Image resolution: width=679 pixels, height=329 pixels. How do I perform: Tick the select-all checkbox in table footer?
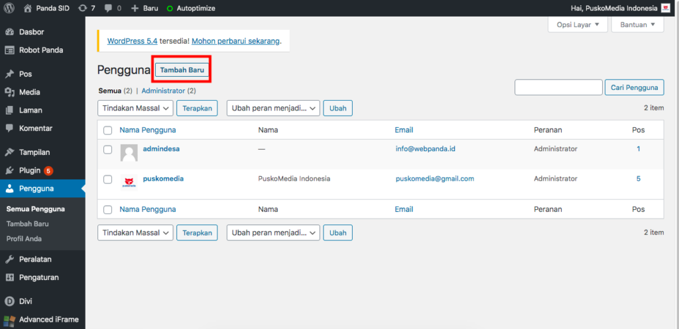coord(108,210)
